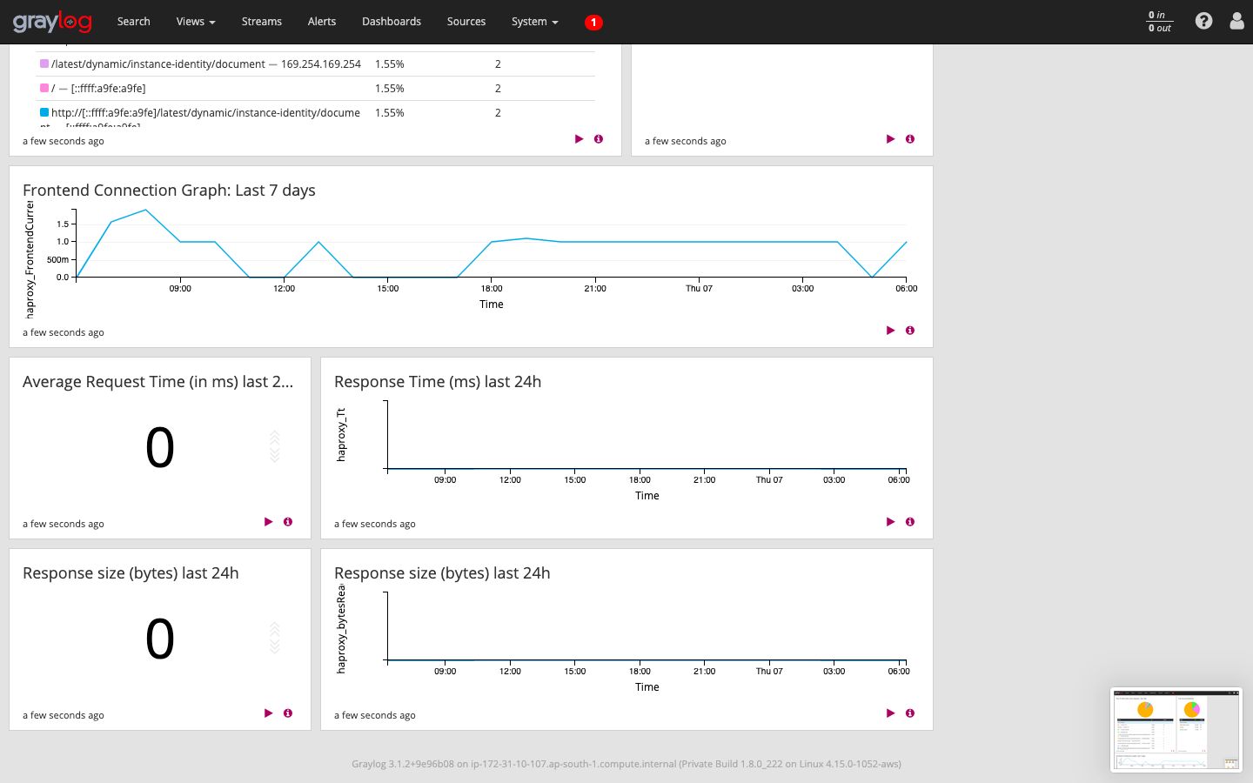The width and height of the screenshot is (1253, 783).
Task: Click blue swatch for http://[::ffff:a9fe:a9fe] row
Action: click(44, 112)
